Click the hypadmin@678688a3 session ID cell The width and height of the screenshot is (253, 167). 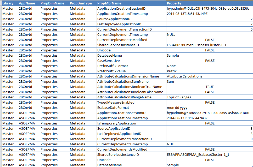(x=210, y=113)
